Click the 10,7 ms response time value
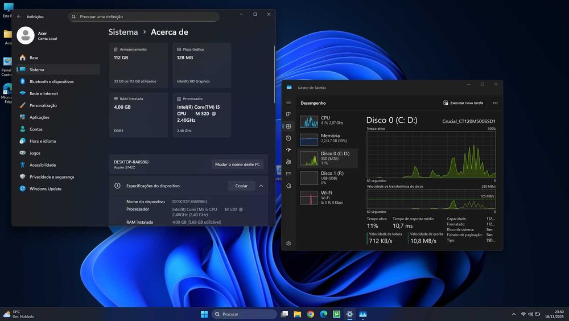The width and height of the screenshot is (569, 321). tap(403, 226)
